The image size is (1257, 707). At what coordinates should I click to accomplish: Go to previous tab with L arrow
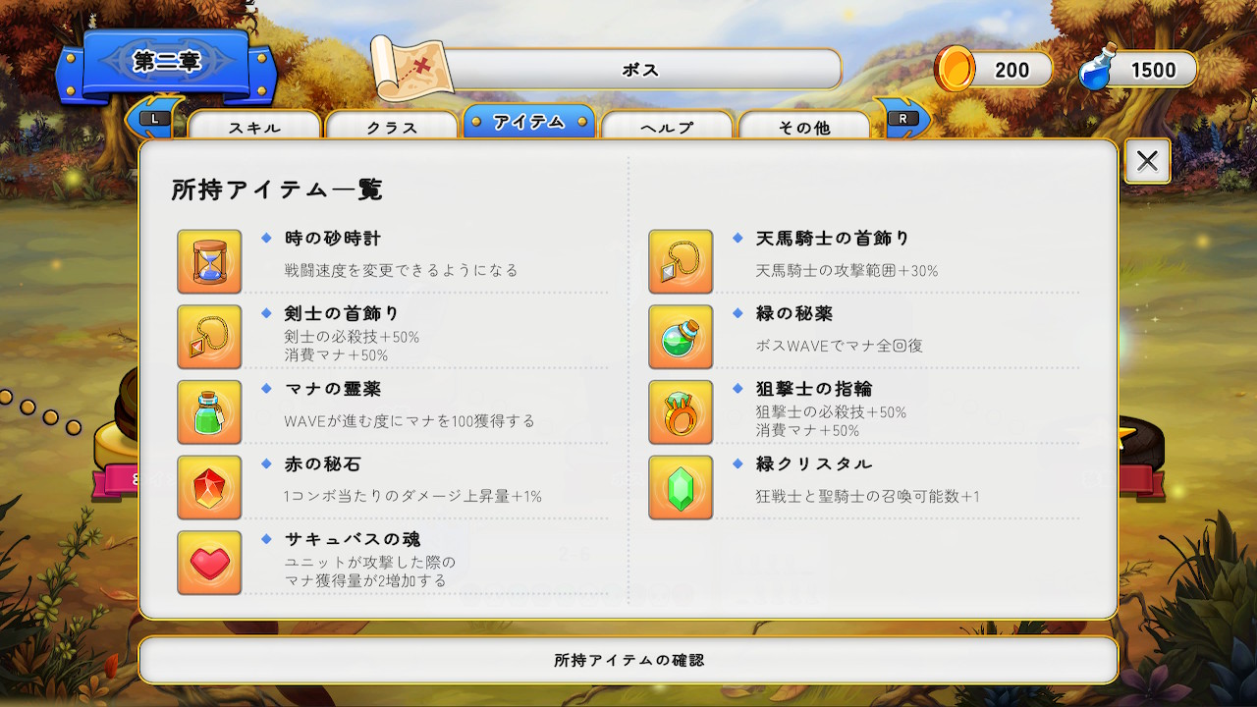tap(155, 118)
